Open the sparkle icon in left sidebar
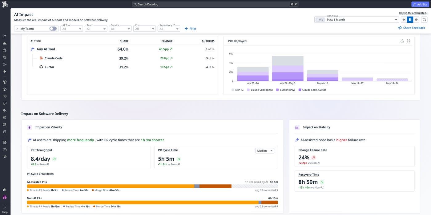This screenshot has height=215, width=431. (x=5, y=36)
